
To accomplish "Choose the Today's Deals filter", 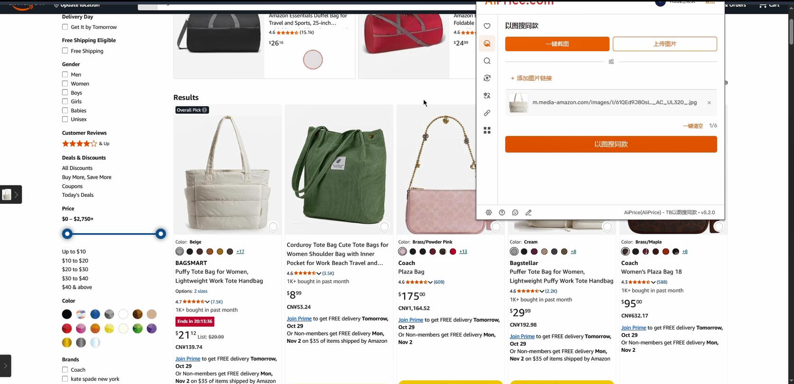I will pos(78,195).
